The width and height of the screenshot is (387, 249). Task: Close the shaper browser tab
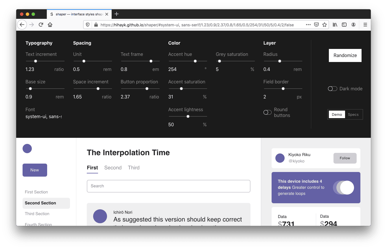(107, 14)
